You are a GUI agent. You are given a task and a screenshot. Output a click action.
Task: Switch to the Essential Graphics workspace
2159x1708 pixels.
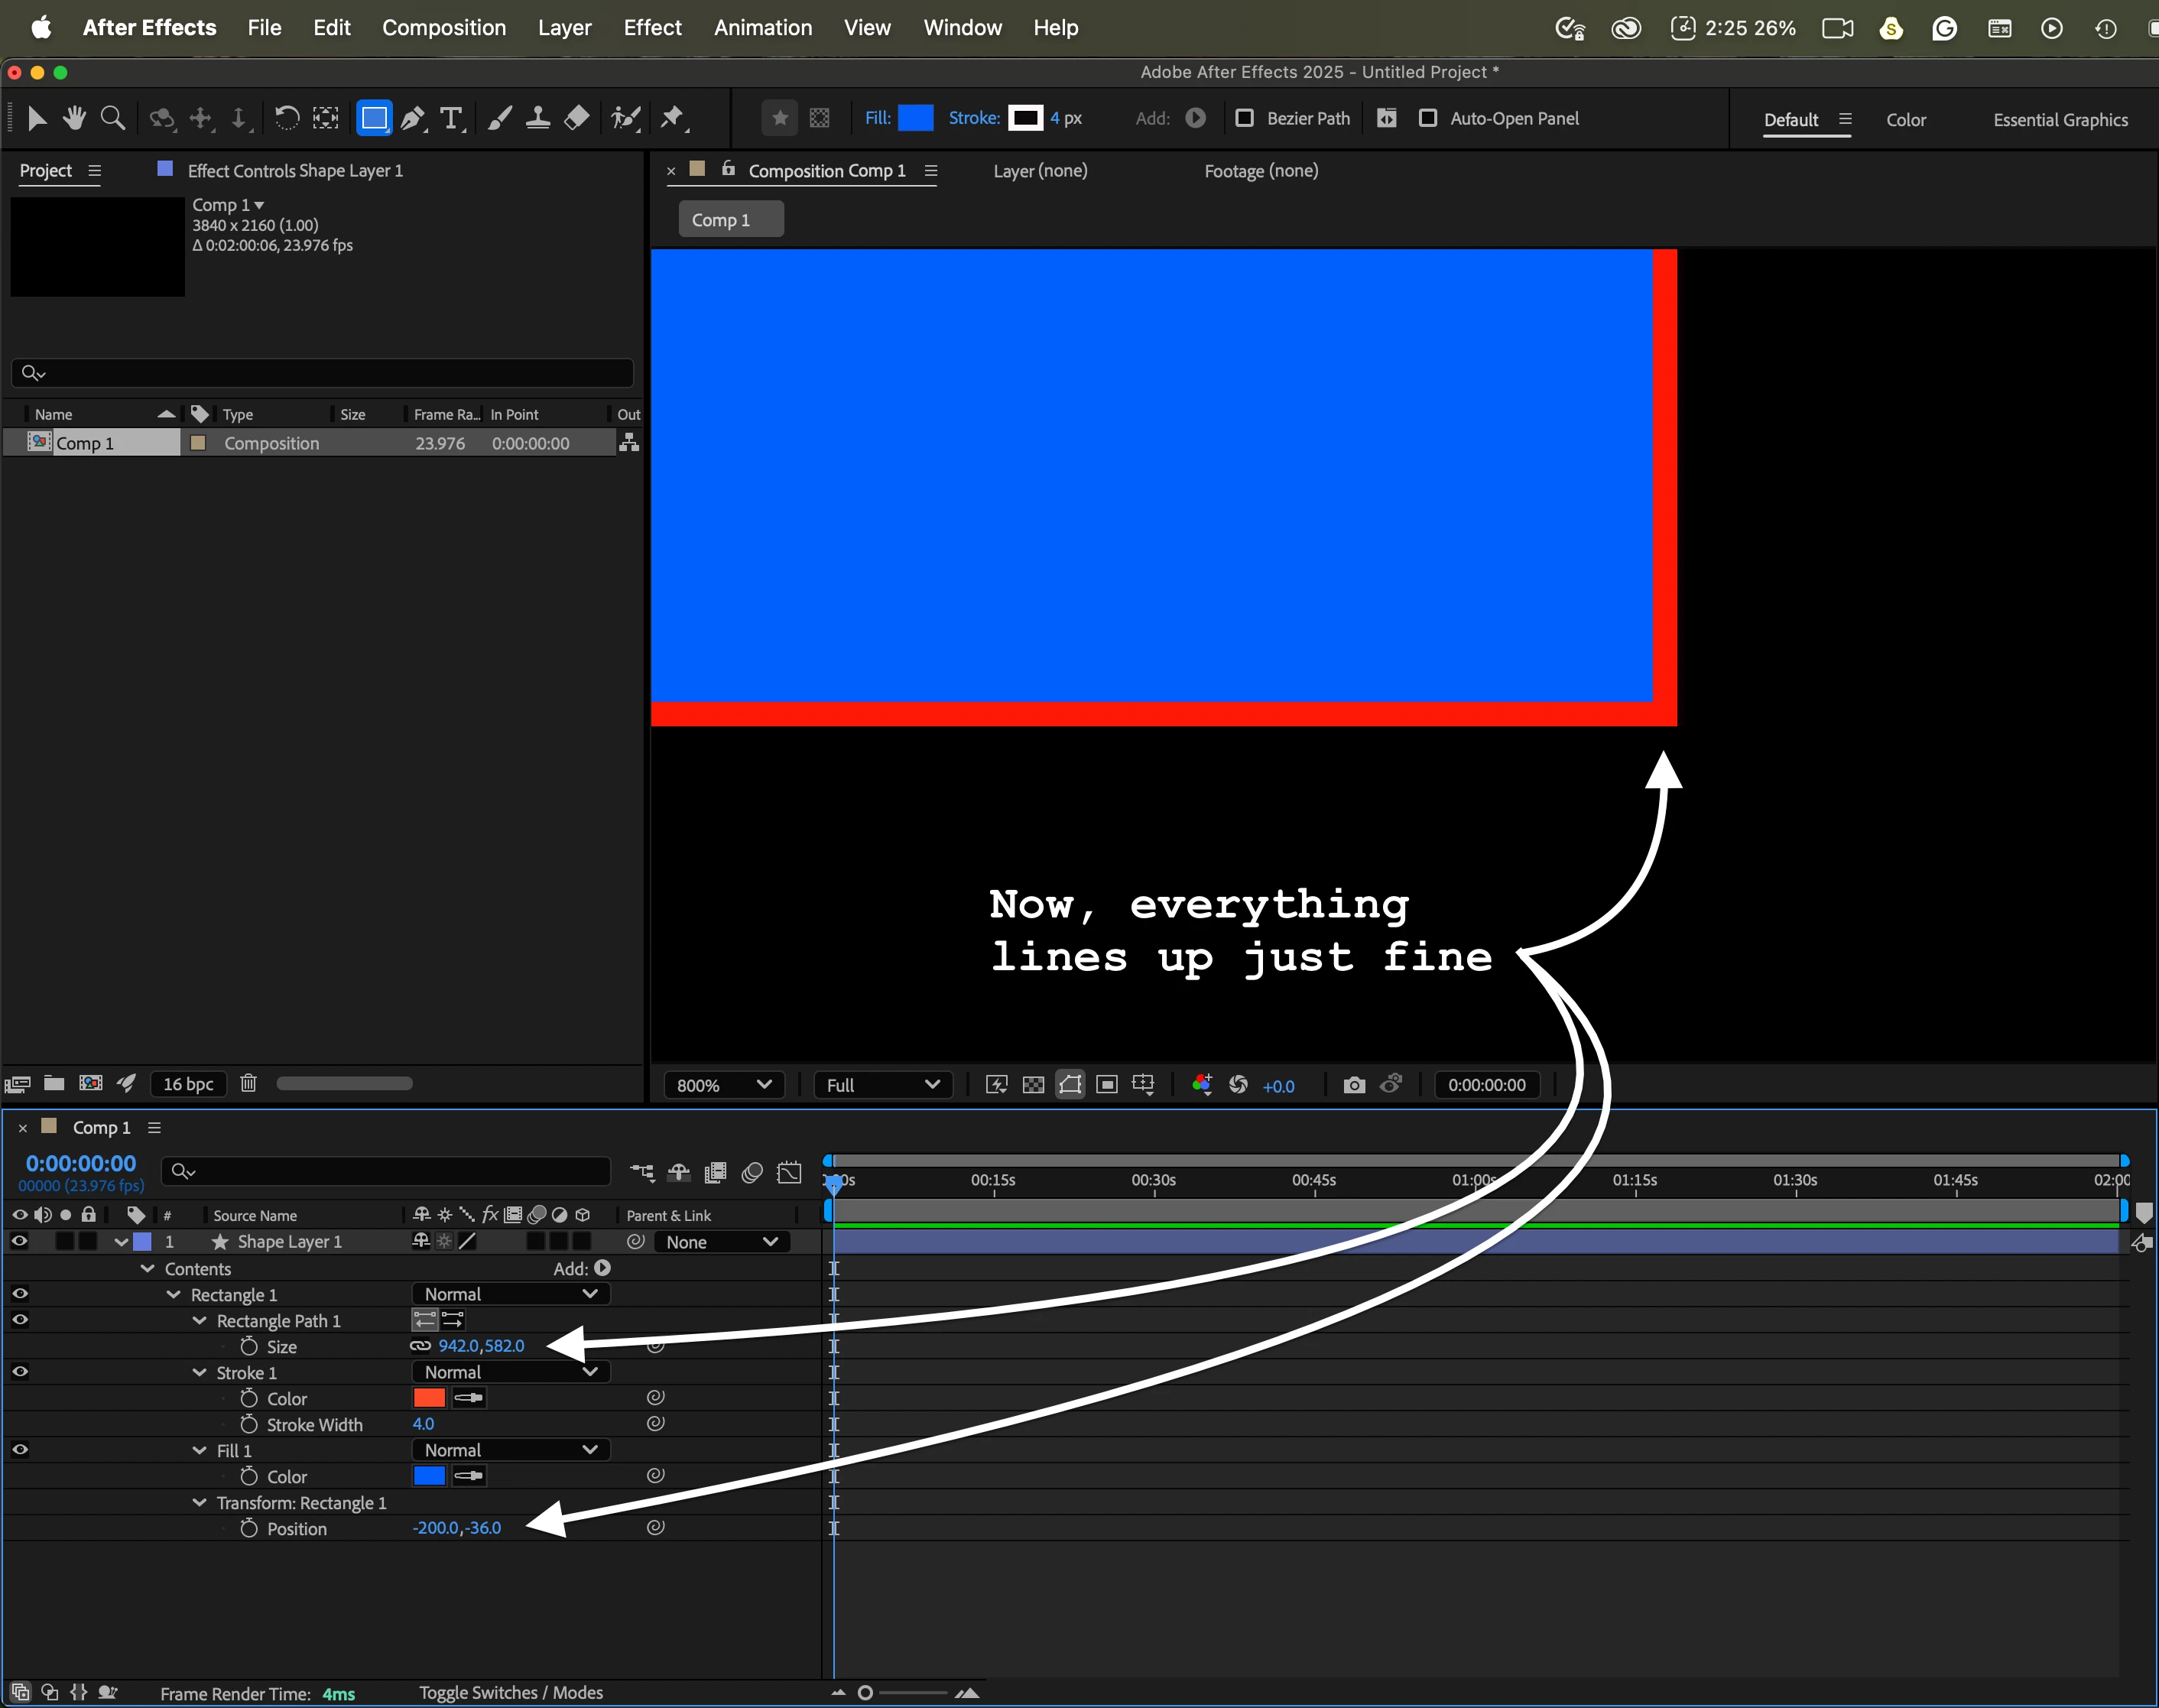[x=2060, y=120]
